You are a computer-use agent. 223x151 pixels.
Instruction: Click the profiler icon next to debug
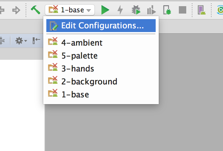click(151, 10)
